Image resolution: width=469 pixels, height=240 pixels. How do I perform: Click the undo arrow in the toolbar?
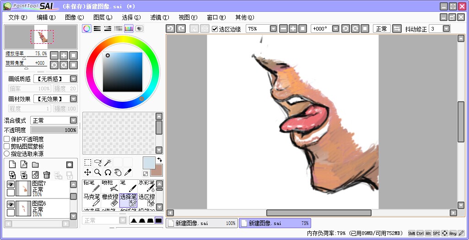pos(170,28)
